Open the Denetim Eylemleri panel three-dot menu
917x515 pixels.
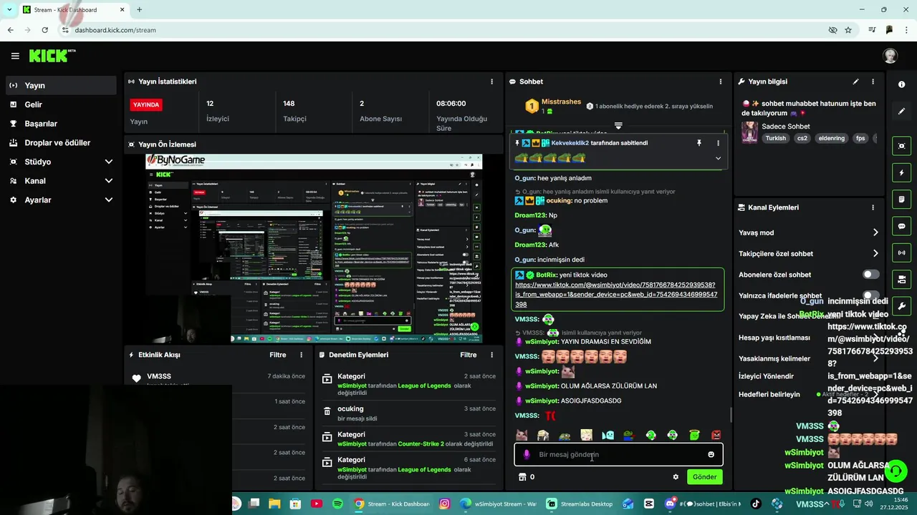(x=491, y=355)
